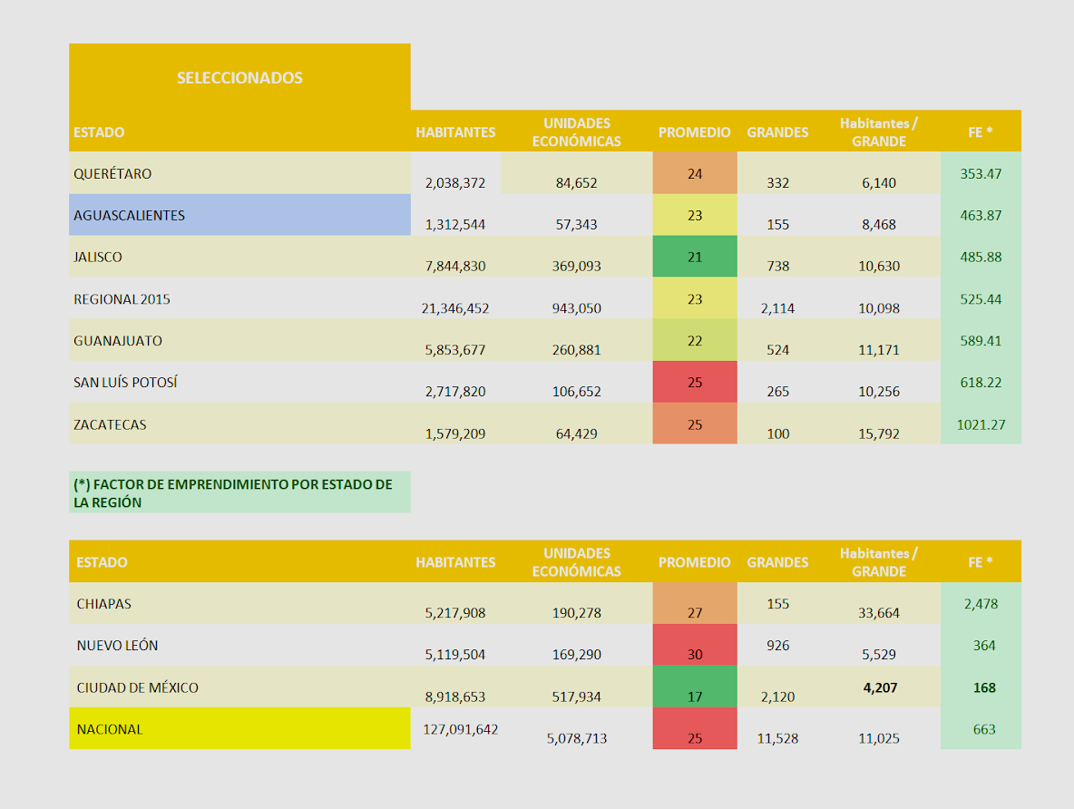1074x809 pixels.
Task: Click Guanajuato's unidades económicas value 260,881
Action: pos(576,350)
